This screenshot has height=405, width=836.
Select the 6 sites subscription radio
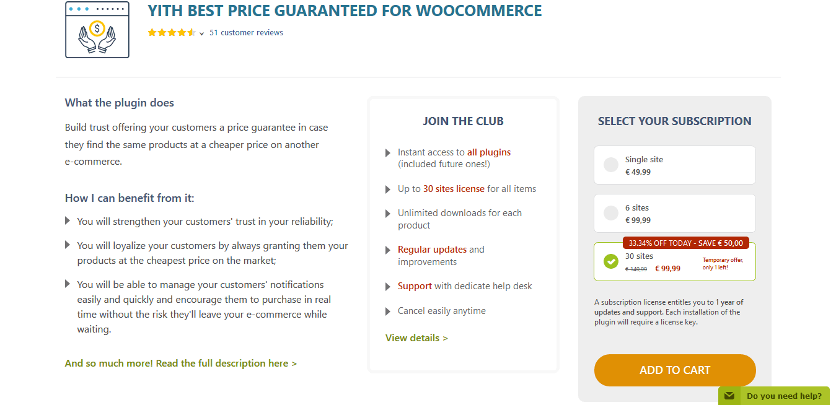pyautogui.click(x=611, y=213)
